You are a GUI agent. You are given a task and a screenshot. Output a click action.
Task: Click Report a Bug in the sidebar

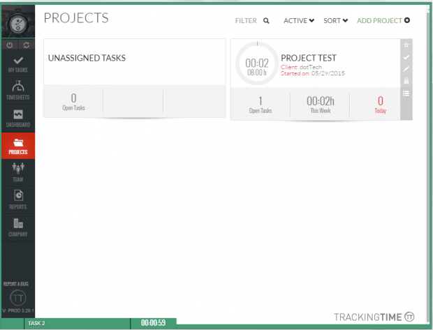pyautogui.click(x=16, y=284)
